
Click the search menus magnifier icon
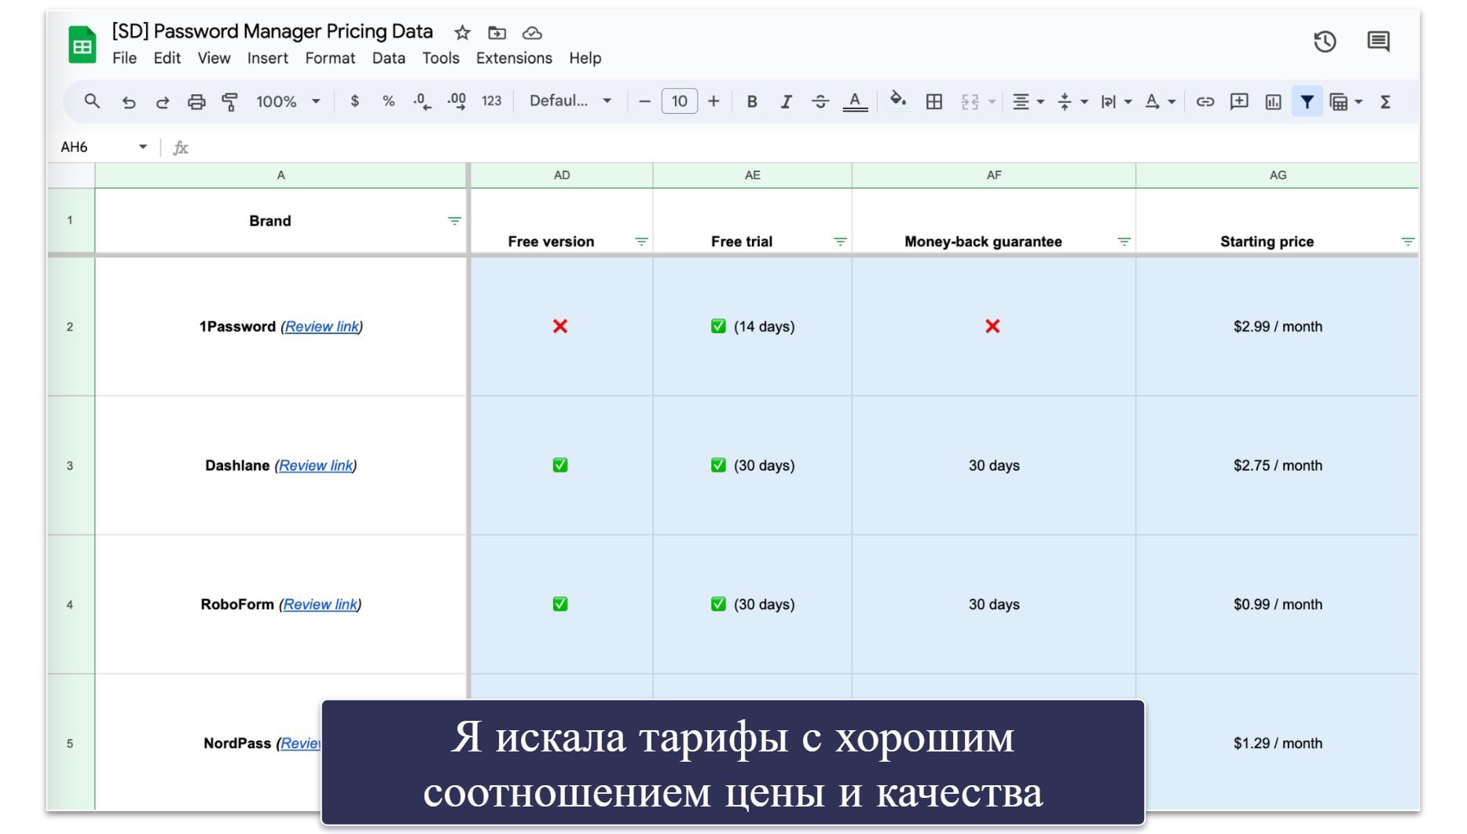(x=92, y=101)
